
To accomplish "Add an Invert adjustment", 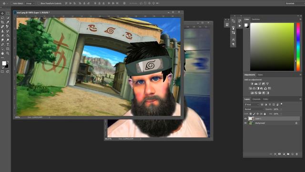I will tap(252, 93).
